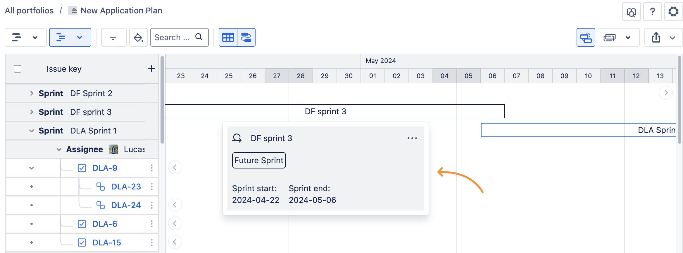Image resolution: width=683 pixels, height=253 pixels.
Task: Open the filter icon in toolbar
Action: click(x=113, y=37)
